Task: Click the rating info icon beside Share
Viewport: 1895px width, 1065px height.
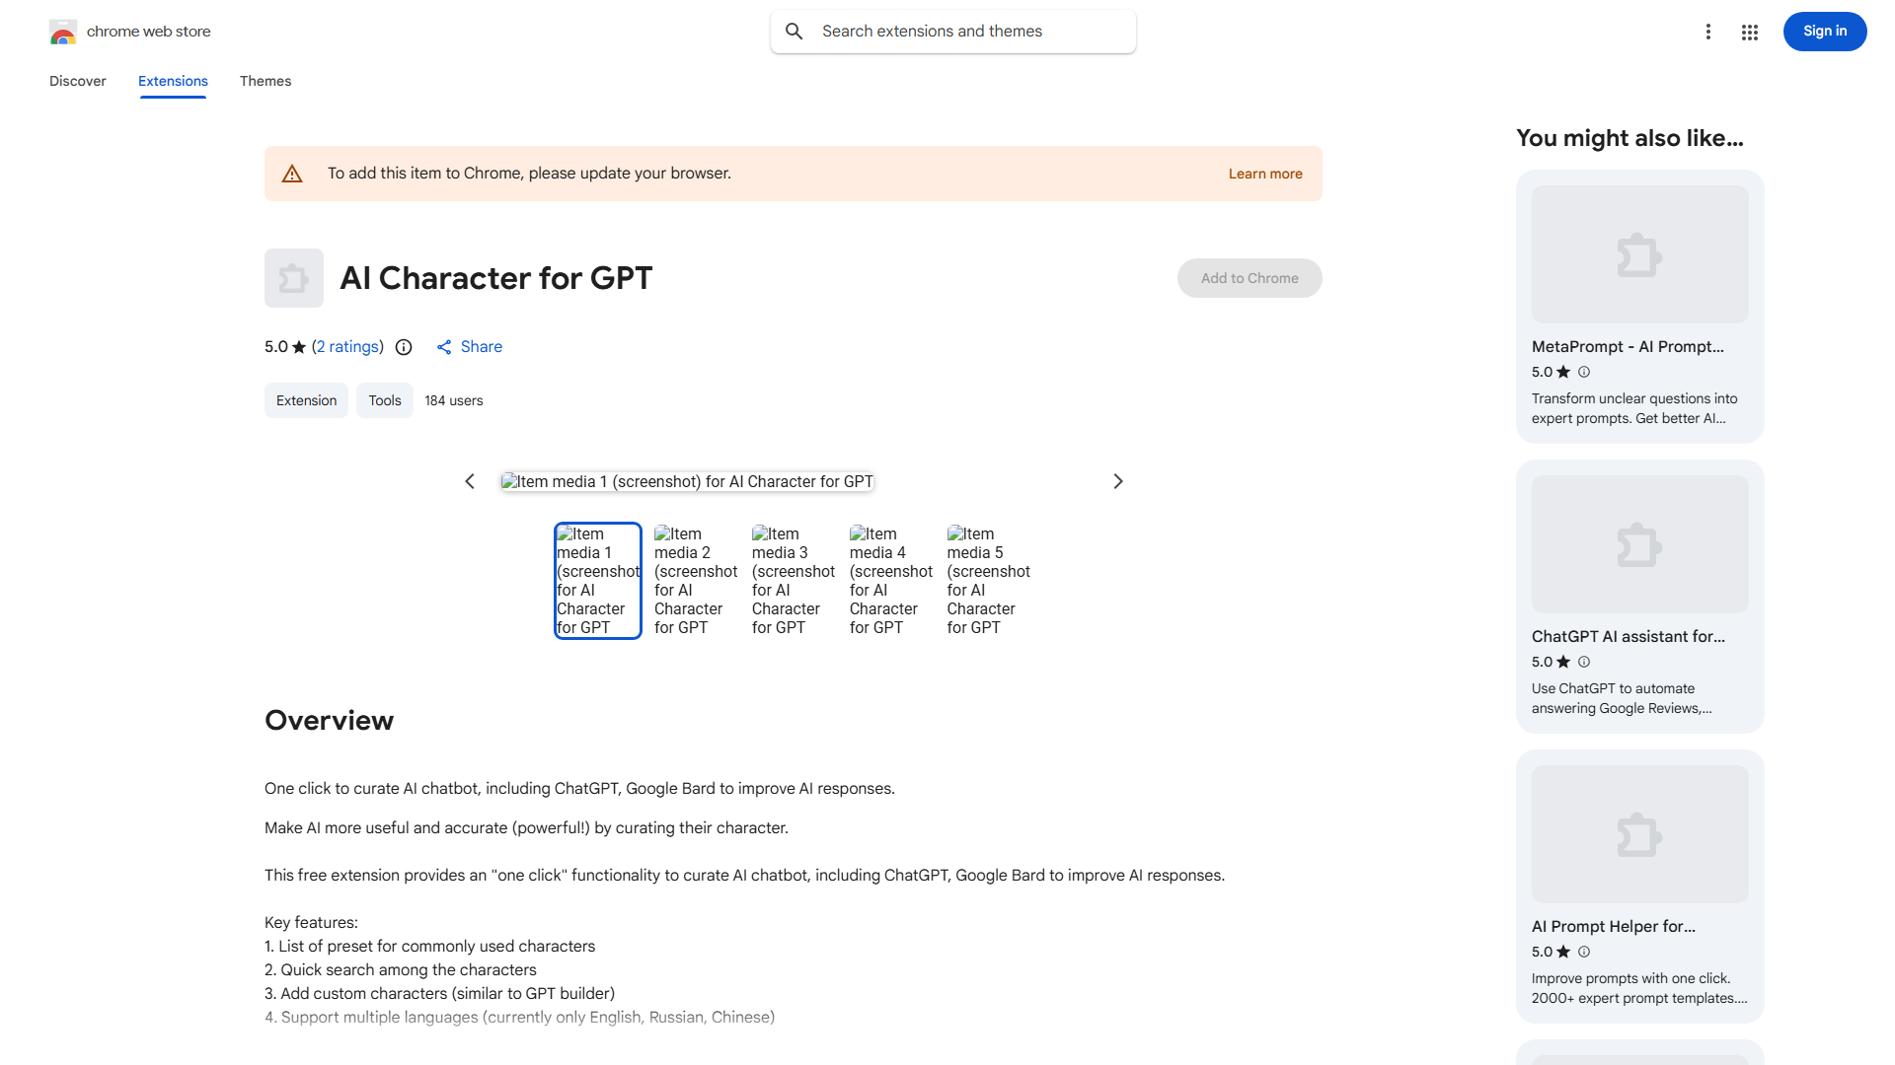Action: (x=404, y=347)
